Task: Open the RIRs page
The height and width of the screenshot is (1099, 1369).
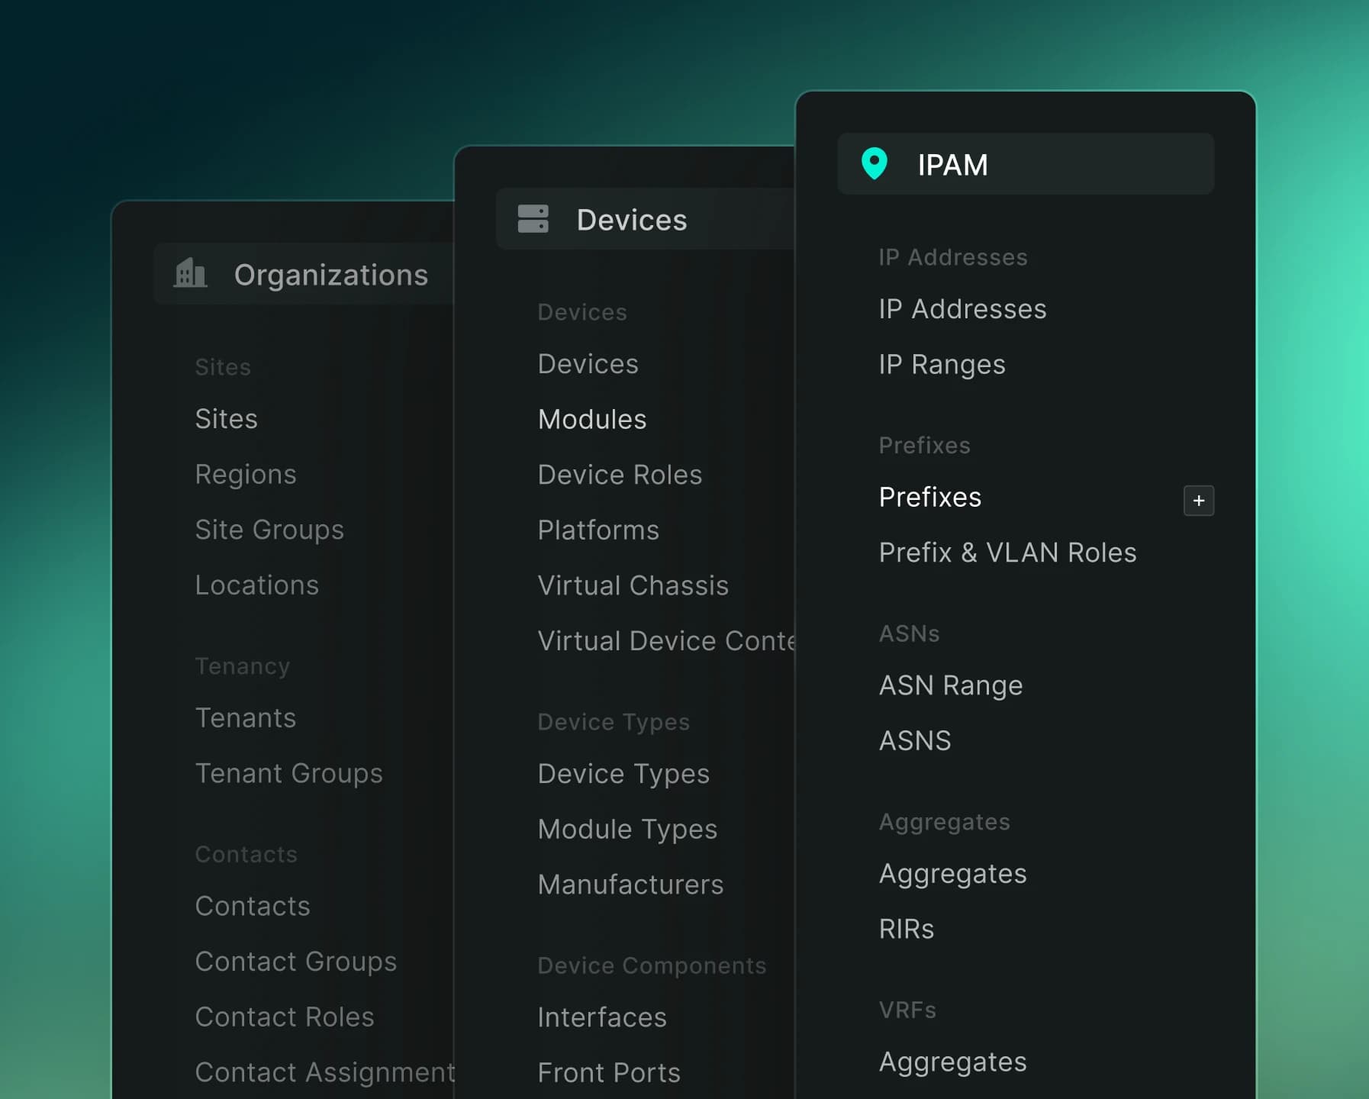Action: (x=906, y=929)
